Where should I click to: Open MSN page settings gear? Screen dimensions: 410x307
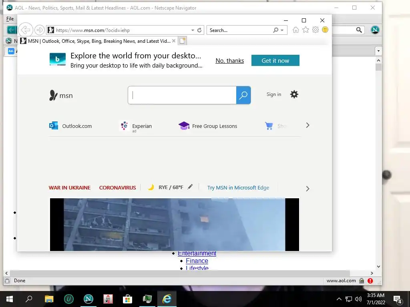pyautogui.click(x=294, y=94)
